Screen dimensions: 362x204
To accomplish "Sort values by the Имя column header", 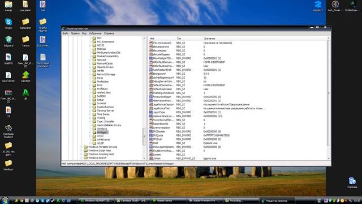I will point(161,39).
